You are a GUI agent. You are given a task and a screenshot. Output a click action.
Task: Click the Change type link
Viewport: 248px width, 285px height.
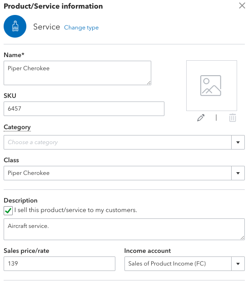(x=81, y=28)
